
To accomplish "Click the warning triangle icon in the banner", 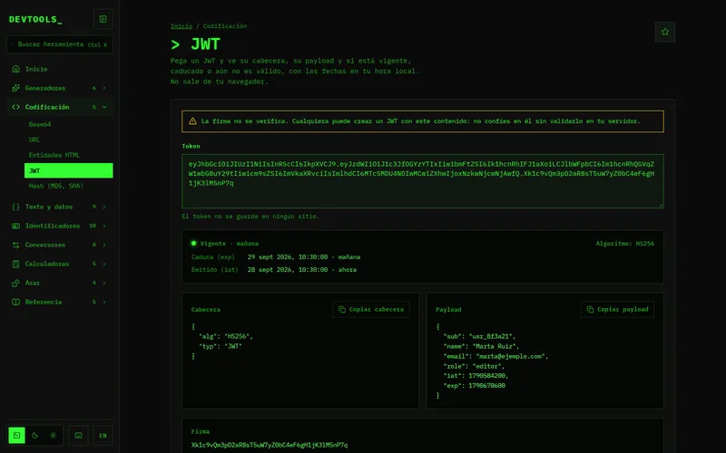I will click(192, 121).
